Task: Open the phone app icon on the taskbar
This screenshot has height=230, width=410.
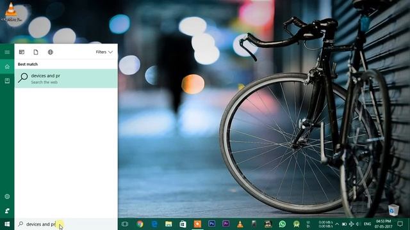Action: (x=254, y=224)
